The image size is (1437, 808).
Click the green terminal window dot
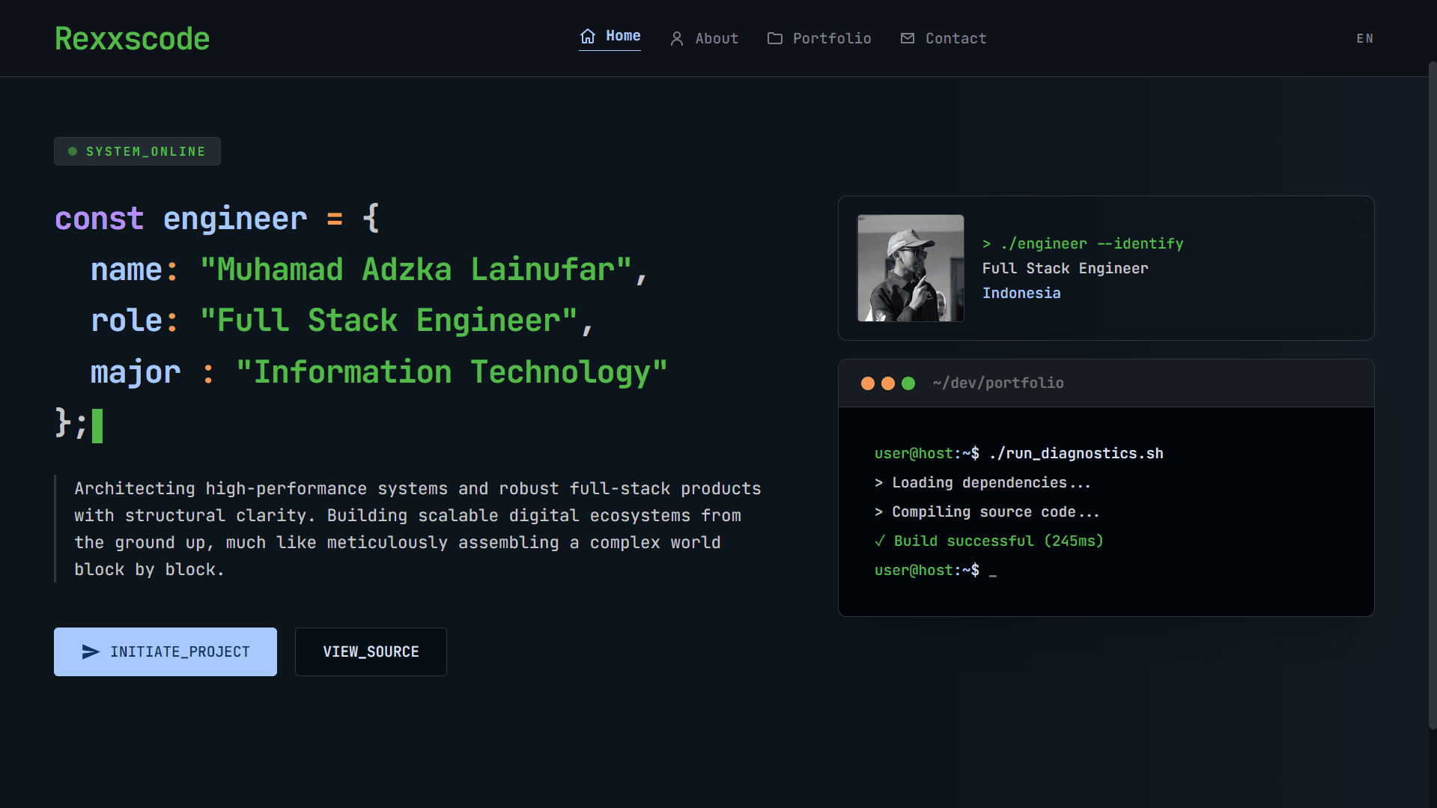(x=908, y=383)
